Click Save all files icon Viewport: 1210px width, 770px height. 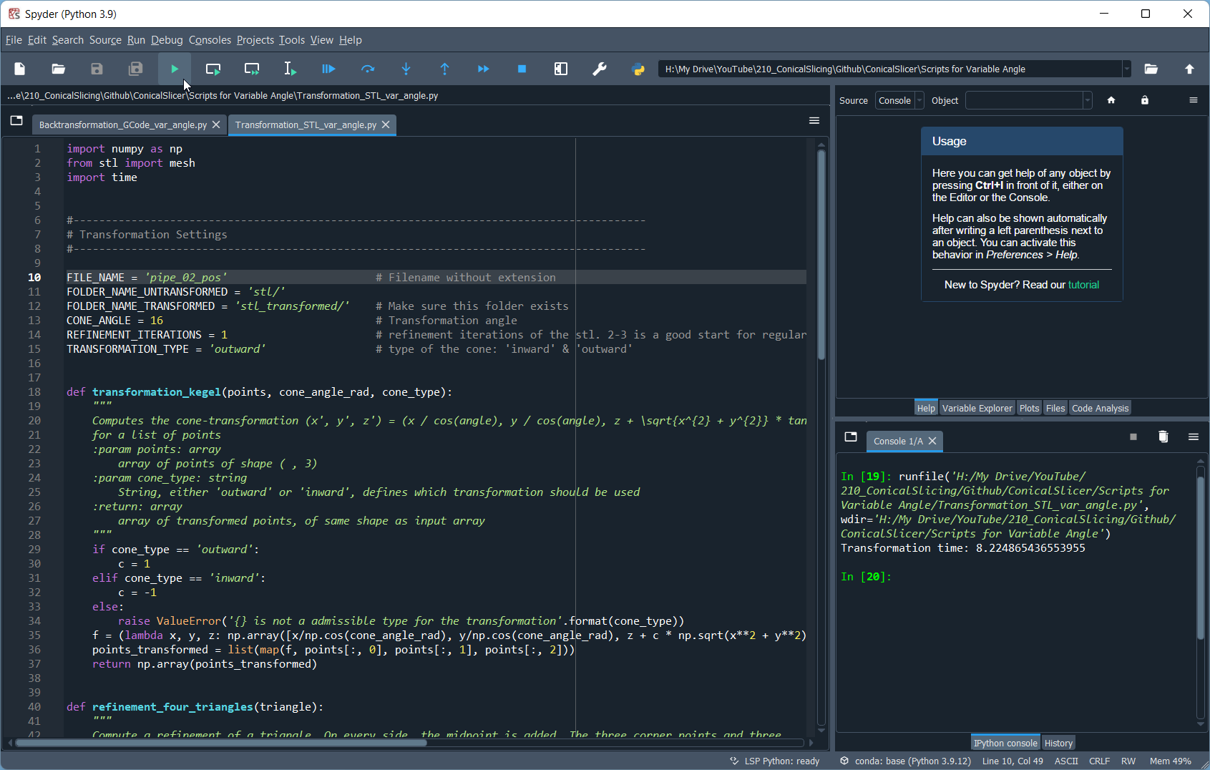[135, 69]
